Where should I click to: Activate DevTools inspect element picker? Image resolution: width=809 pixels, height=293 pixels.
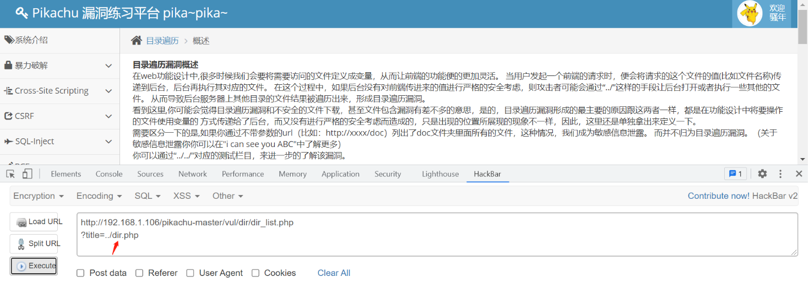pos(10,174)
